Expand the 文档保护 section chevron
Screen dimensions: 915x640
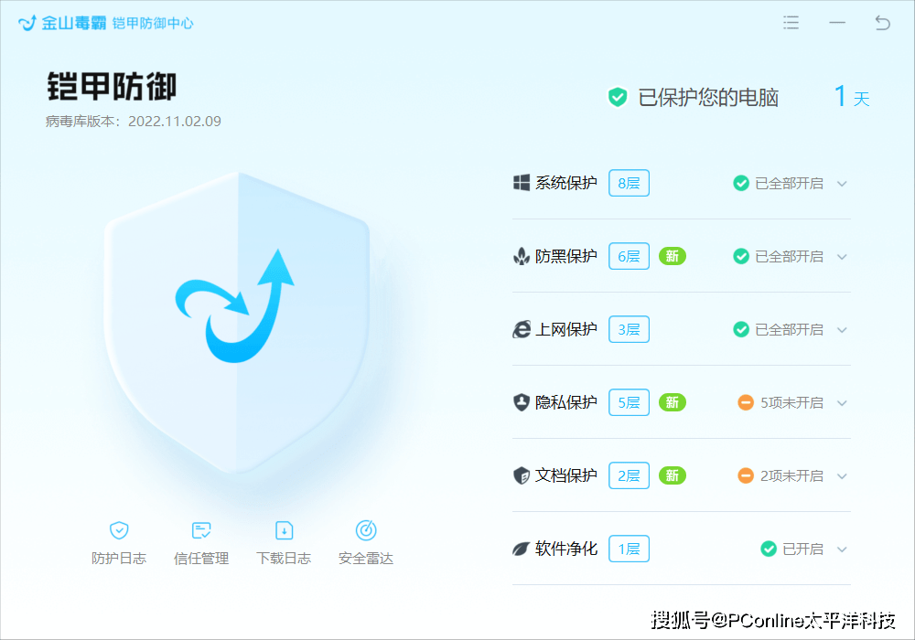pos(842,476)
